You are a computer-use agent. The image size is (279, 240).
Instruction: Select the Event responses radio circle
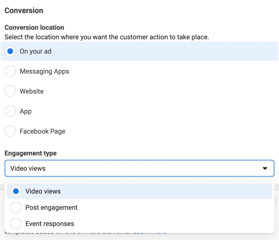tap(16, 224)
